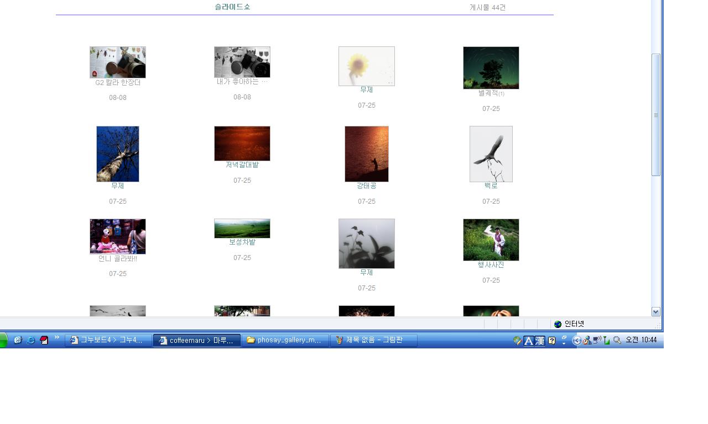Click the volume speaker tray icon
Viewport: 708px width, 424px height.
coord(597,340)
